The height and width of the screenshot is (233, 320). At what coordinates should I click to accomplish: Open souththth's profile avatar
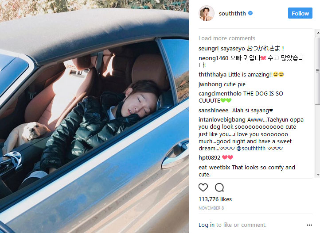tap(207, 13)
